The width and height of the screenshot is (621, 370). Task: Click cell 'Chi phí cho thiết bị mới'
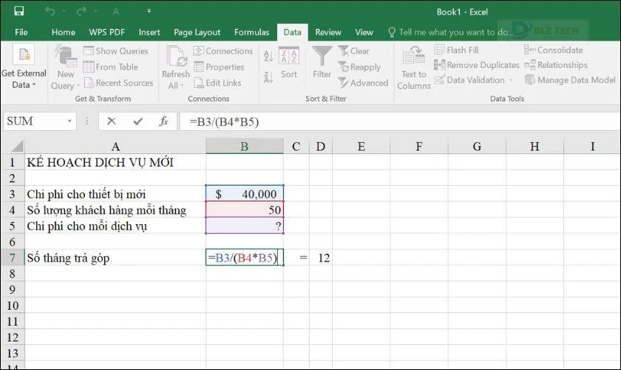tap(115, 194)
